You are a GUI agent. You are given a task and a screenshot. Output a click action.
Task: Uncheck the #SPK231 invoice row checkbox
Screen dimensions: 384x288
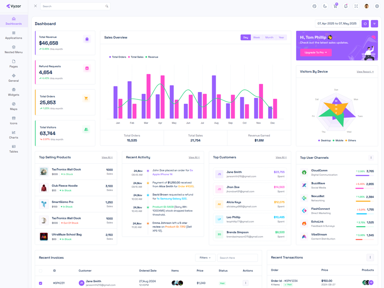[40, 283]
